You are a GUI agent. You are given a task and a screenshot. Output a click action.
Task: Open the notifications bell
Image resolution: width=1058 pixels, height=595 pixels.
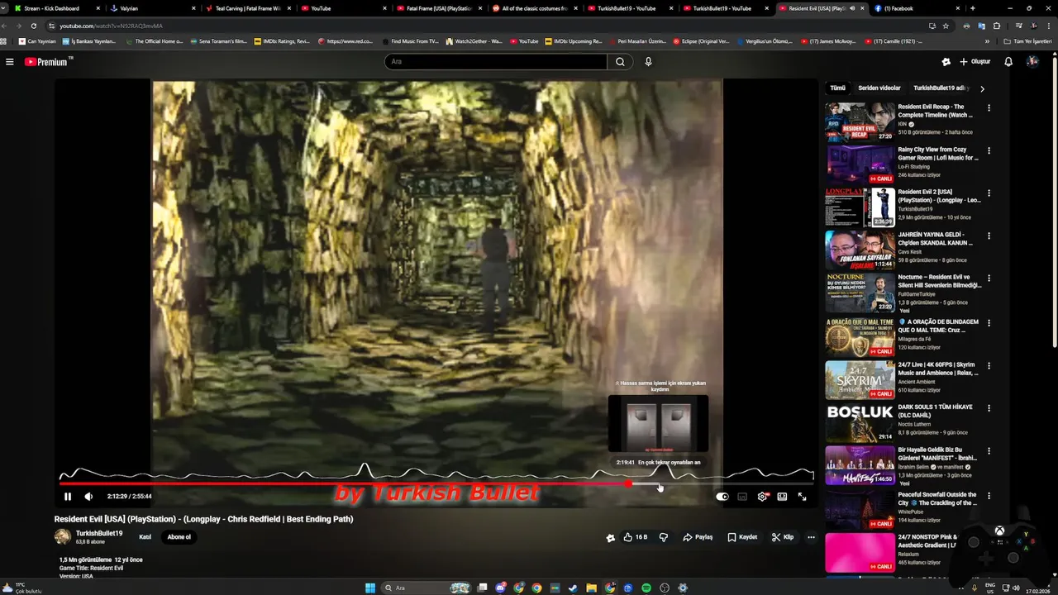(1008, 62)
